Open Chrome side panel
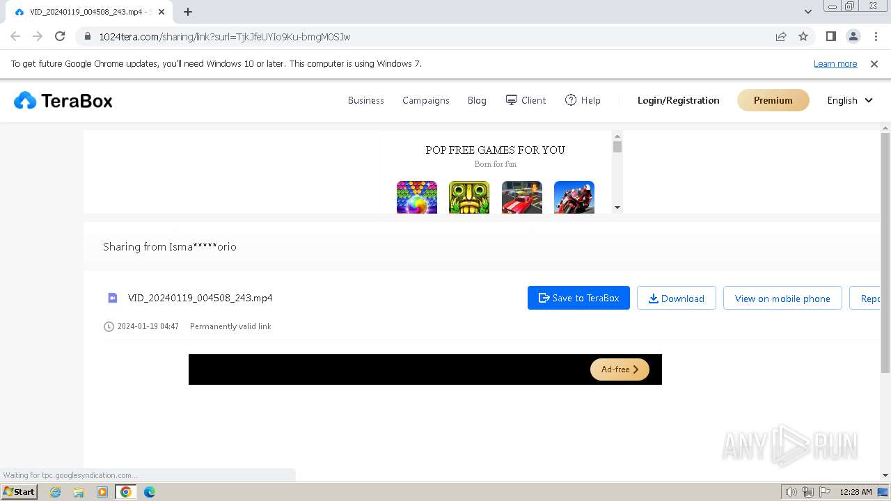 (x=831, y=36)
